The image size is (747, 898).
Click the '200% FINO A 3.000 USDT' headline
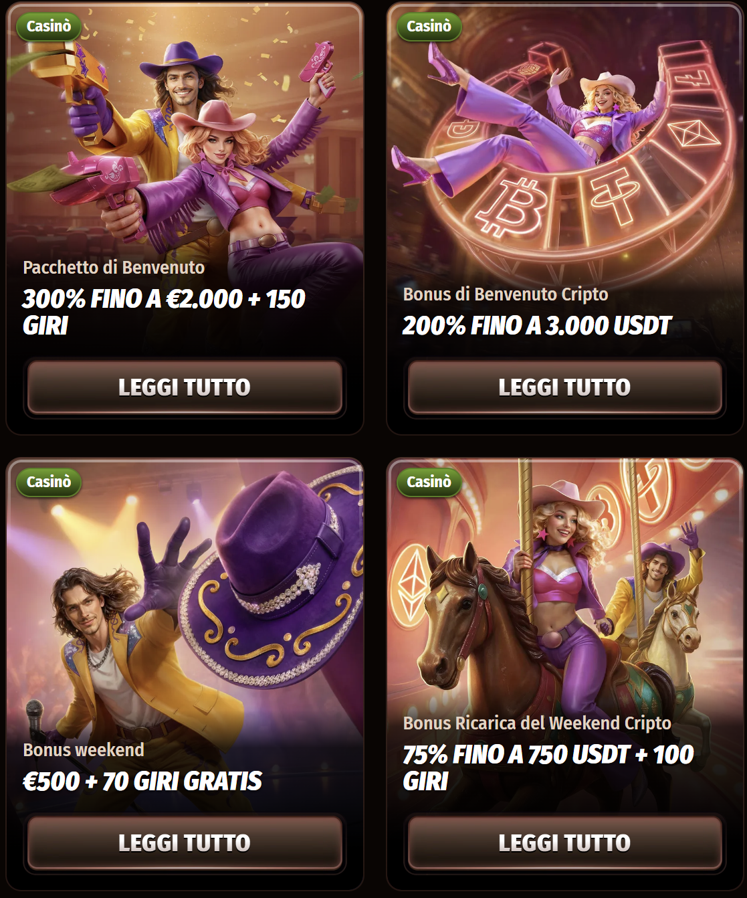(536, 326)
